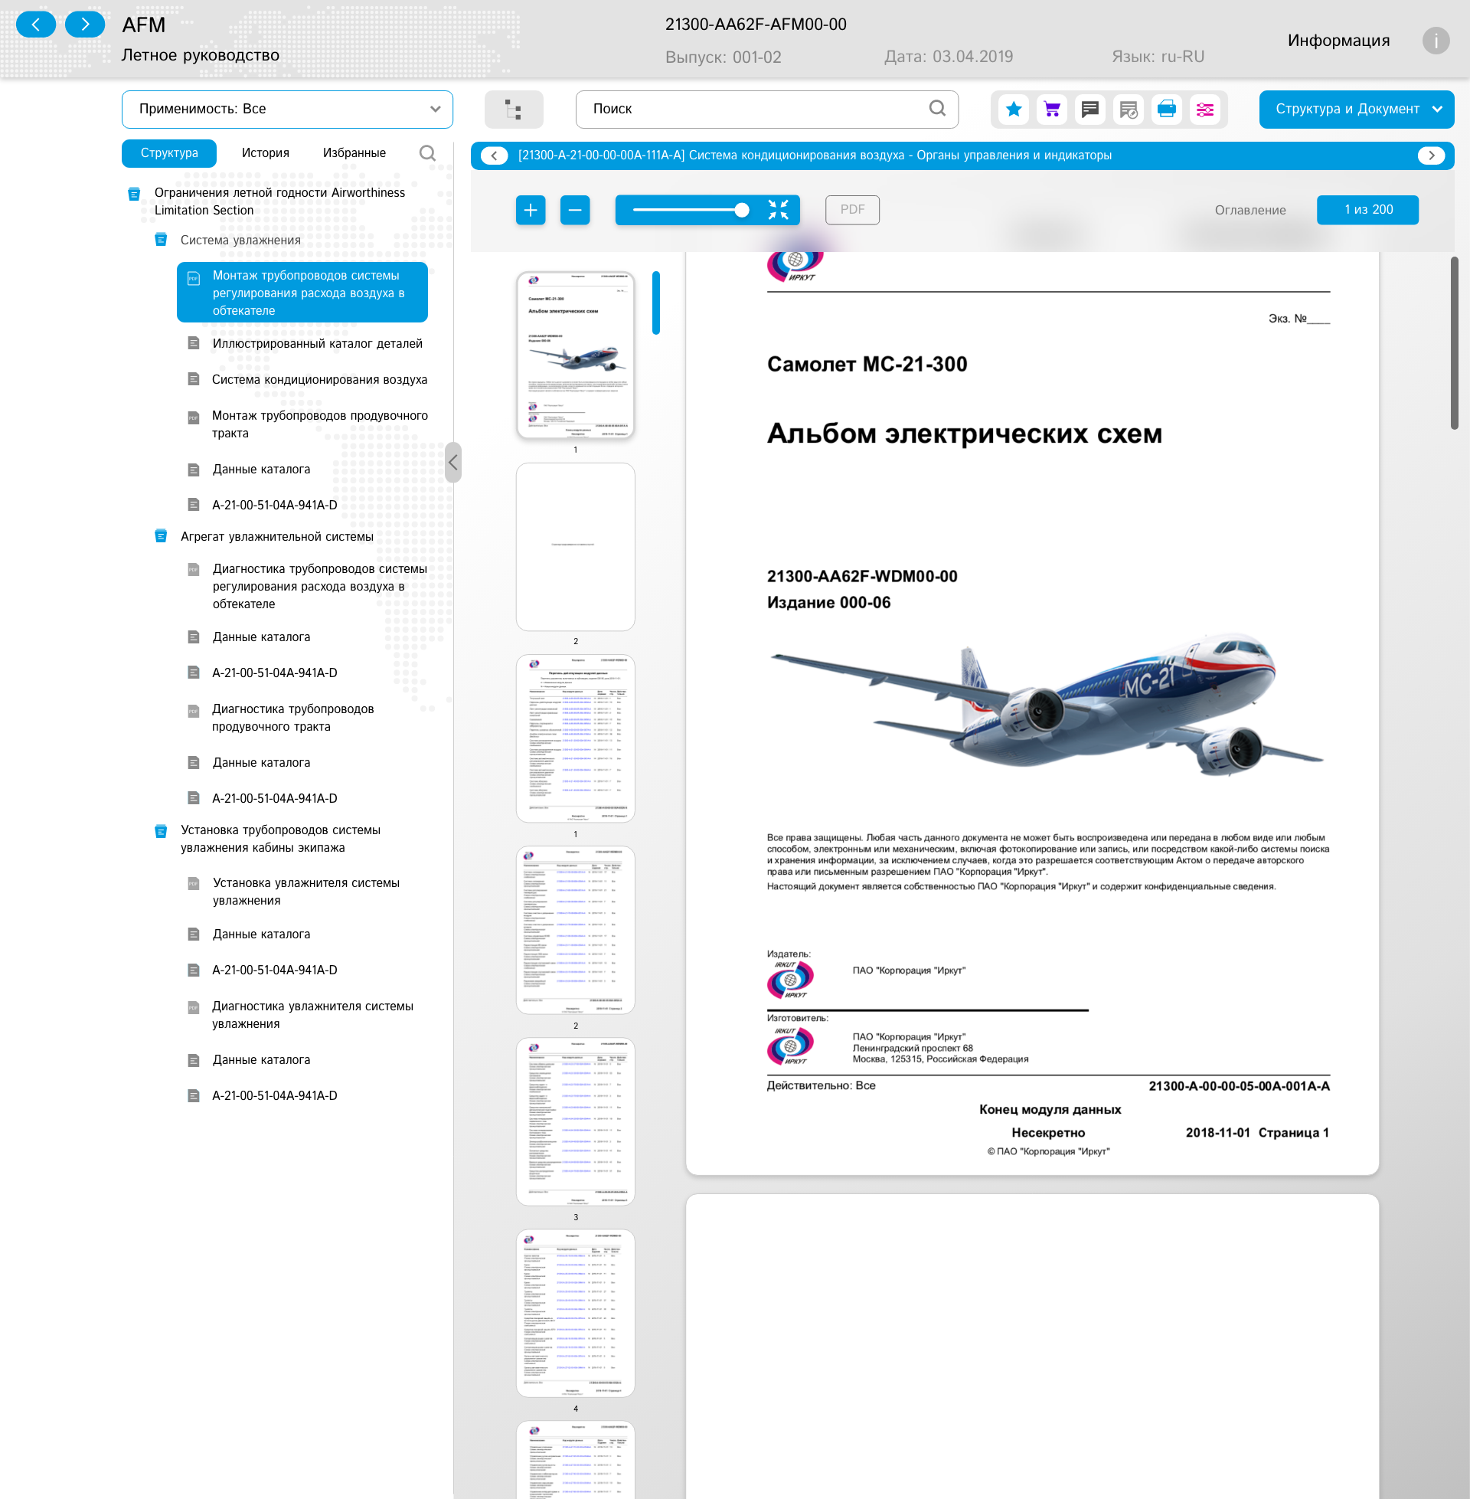Switch to the Структура tab

[169, 153]
